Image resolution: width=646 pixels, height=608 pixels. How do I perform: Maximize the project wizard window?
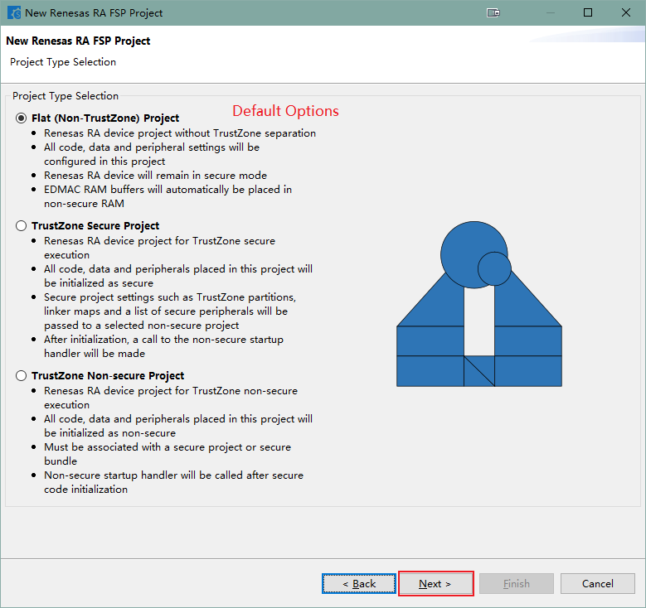tap(588, 12)
